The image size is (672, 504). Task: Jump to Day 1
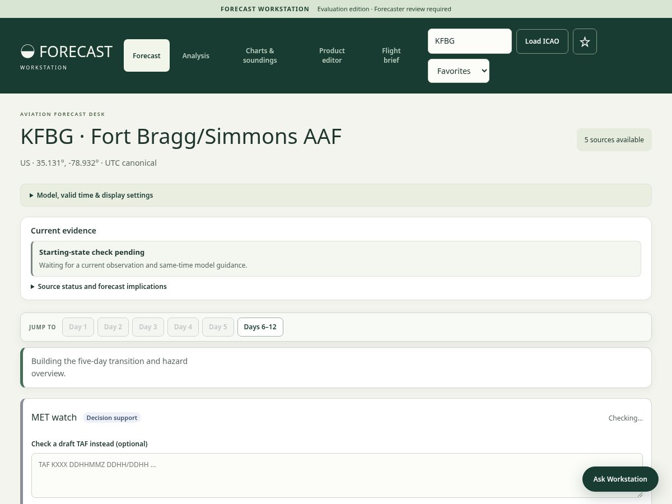pyautogui.click(x=78, y=327)
